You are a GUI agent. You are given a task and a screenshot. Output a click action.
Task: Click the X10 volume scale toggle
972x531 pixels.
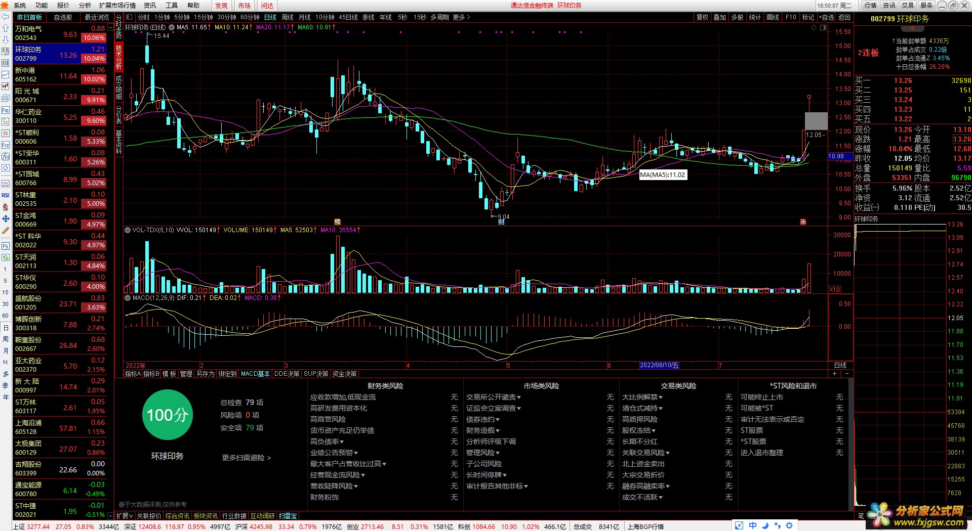(x=835, y=290)
